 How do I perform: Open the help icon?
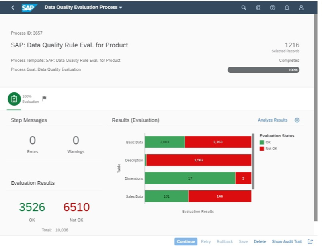[x=273, y=7]
